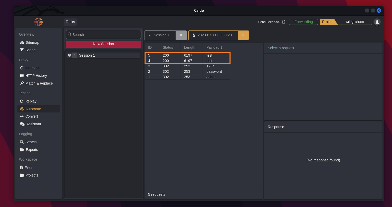Open Files in Workspace
Screen dimensions: 392x207
(x=39, y=168)
